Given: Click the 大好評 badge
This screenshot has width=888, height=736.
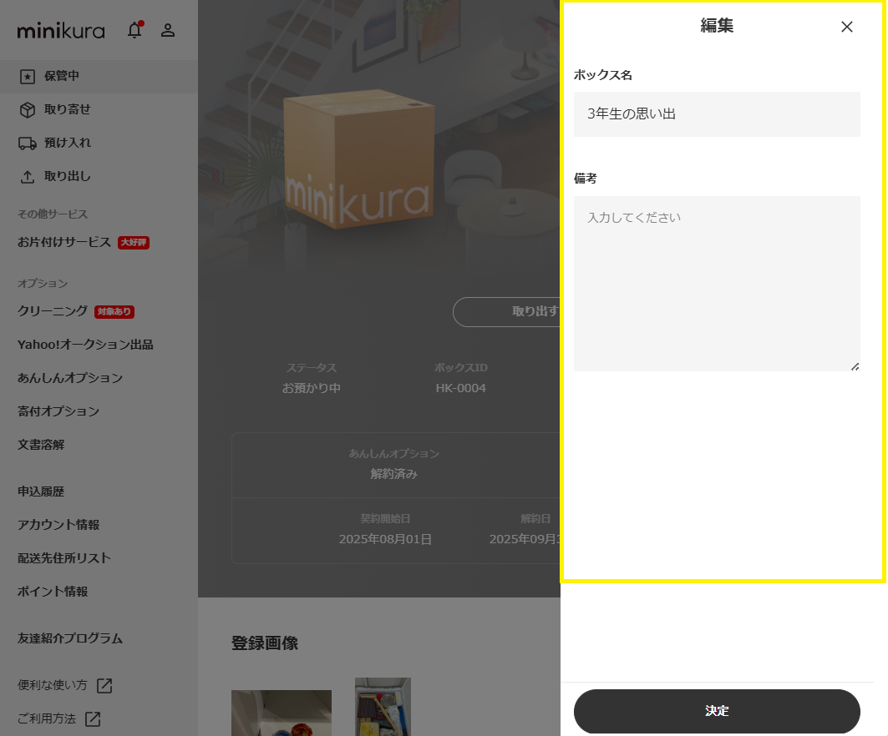Looking at the screenshot, I should [x=134, y=243].
